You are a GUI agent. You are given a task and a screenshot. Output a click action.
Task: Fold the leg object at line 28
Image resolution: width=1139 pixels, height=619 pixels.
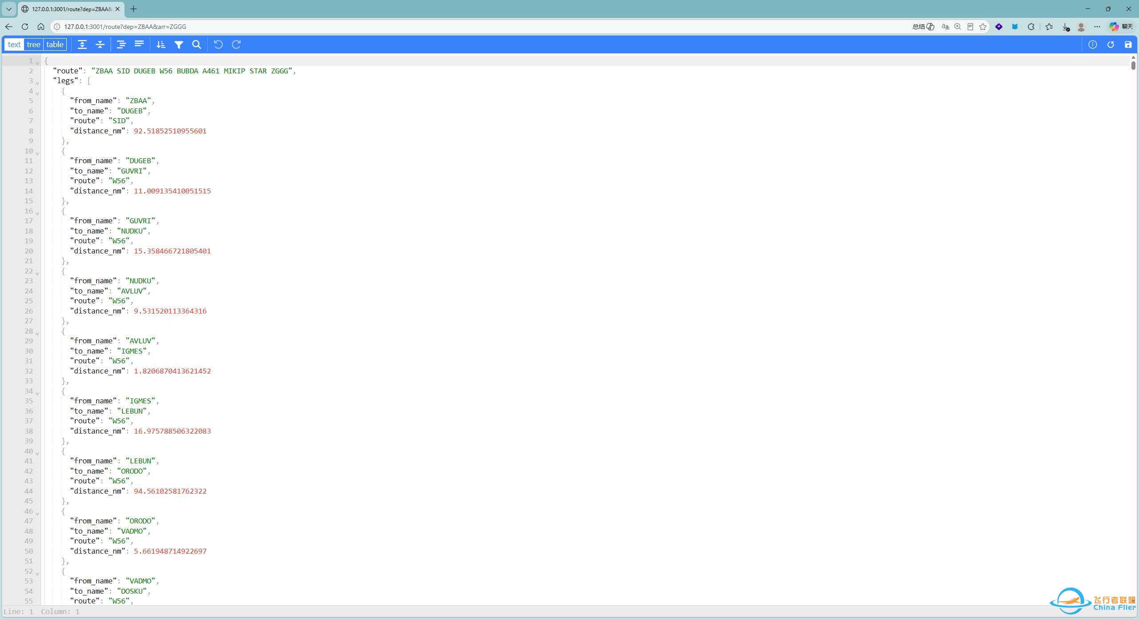[x=37, y=334]
